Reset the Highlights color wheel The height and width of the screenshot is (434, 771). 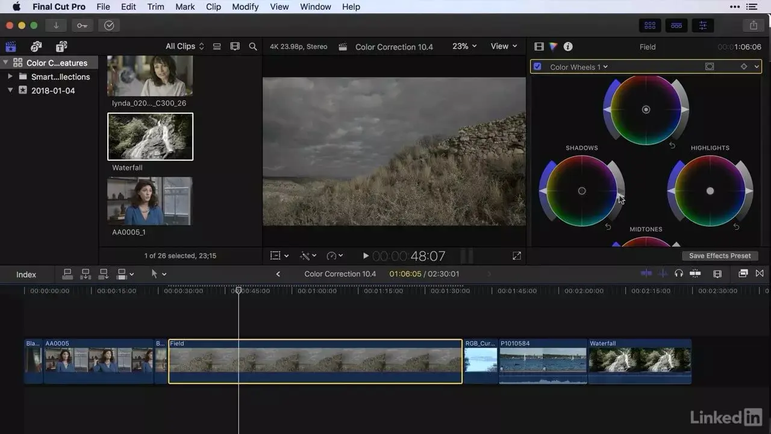(736, 227)
